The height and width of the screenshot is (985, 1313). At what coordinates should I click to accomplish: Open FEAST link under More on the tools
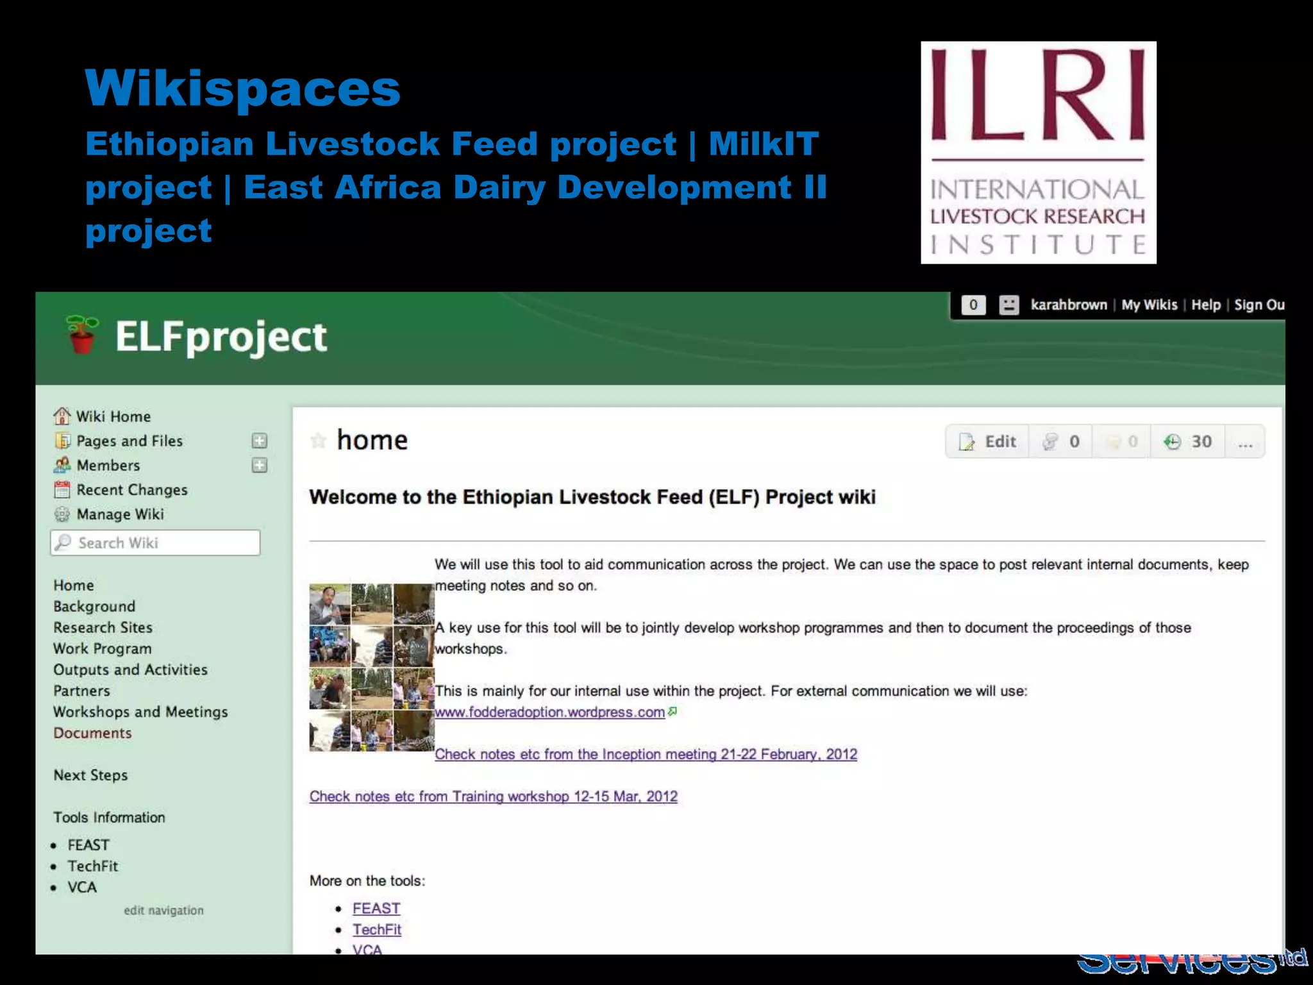pos(376,908)
